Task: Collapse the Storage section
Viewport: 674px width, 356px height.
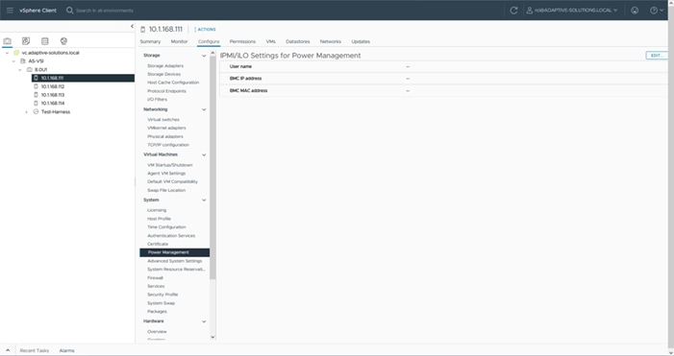Action: [204, 56]
